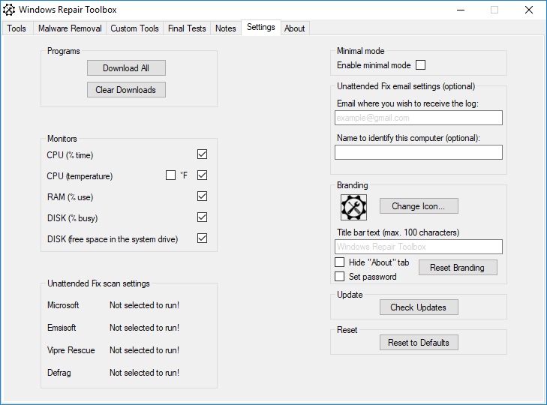
Task: Select the Settings tab
Action: click(261, 27)
